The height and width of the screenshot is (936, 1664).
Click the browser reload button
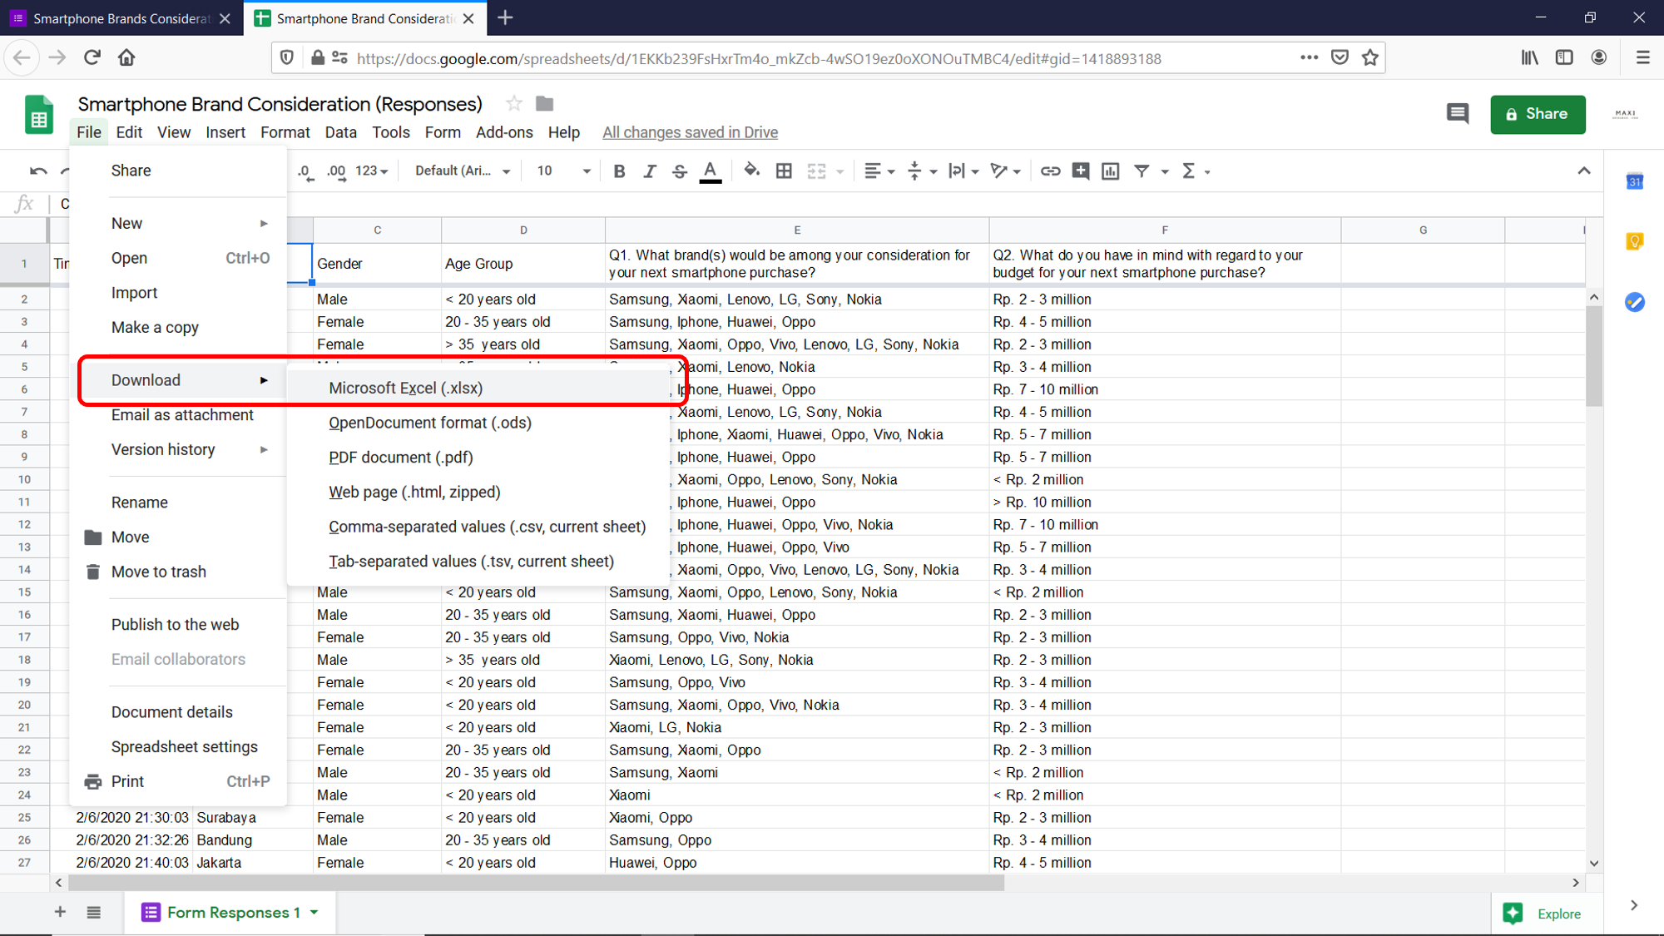pyautogui.click(x=92, y=57)
